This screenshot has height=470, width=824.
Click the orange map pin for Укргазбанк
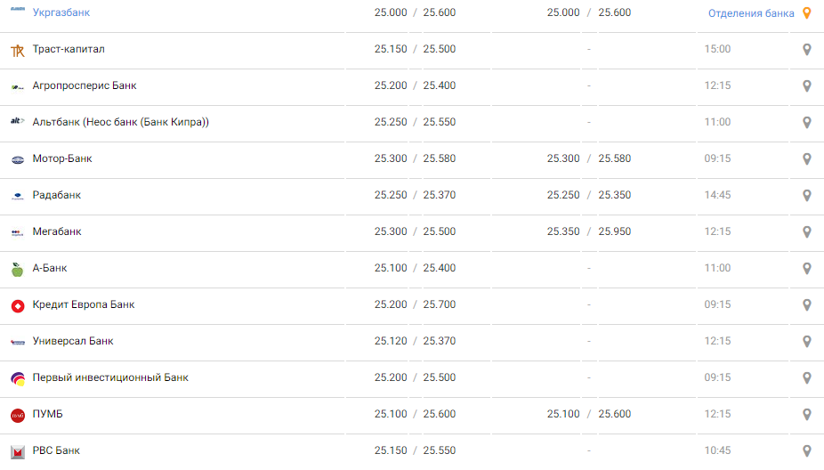(x=807, y=13)
